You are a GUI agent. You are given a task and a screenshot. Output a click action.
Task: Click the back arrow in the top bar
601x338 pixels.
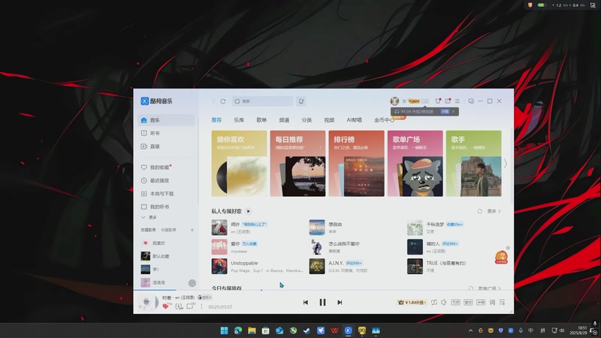tap(213, 101)
